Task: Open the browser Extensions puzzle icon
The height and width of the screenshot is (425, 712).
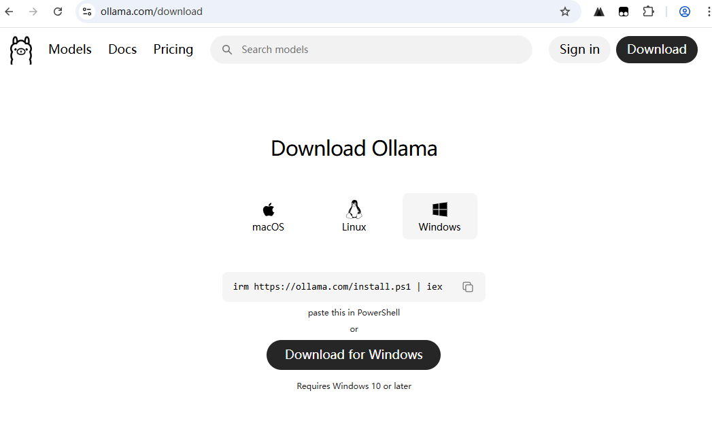Action: click(648, 12)
